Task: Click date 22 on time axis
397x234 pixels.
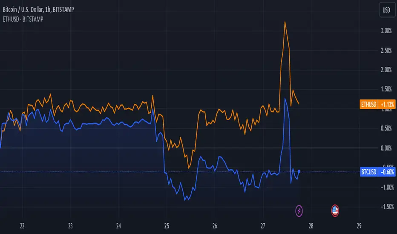Action: [22, 226]
